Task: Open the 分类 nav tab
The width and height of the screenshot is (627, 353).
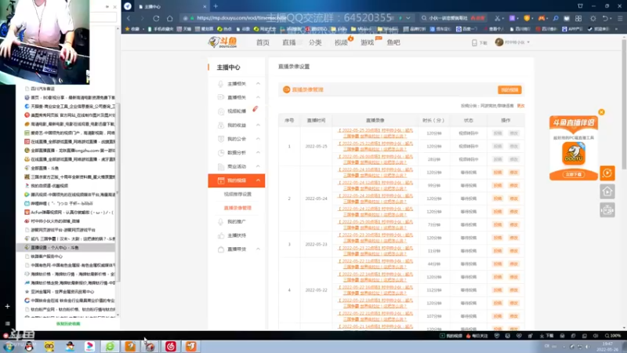Action: click(x=315, y=42)
